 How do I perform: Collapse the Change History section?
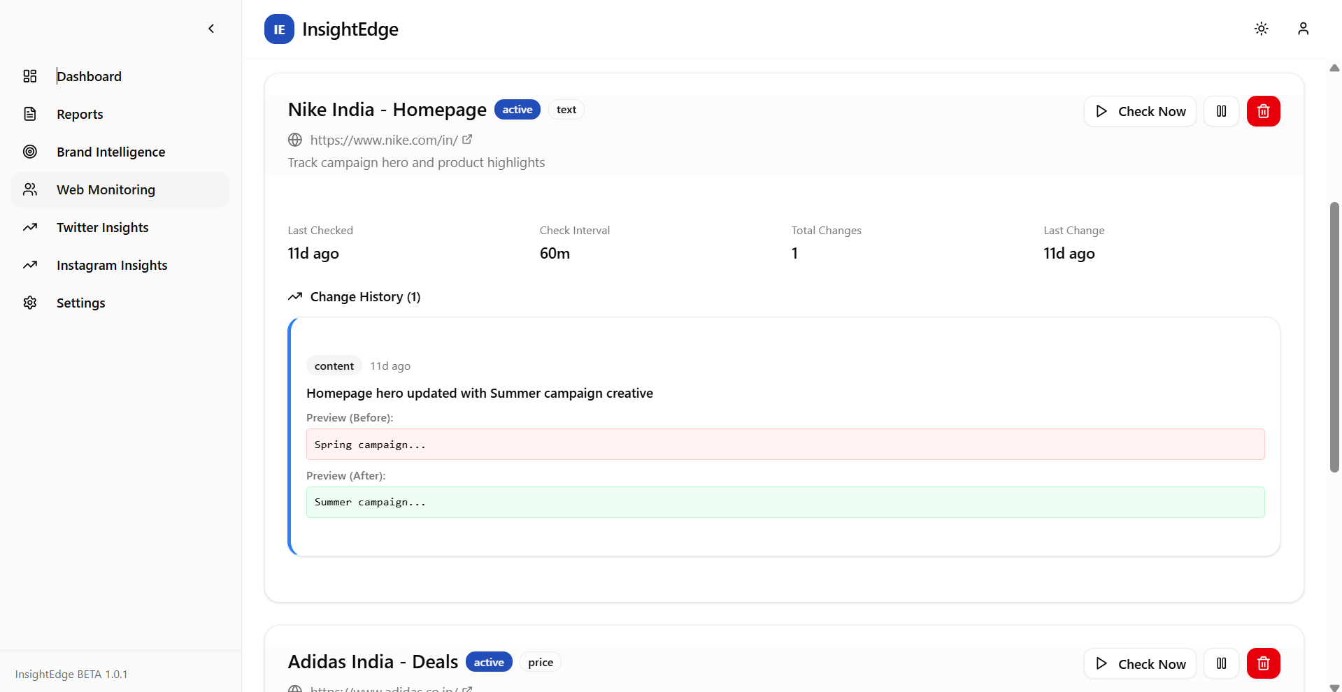[x=353, y=296]
